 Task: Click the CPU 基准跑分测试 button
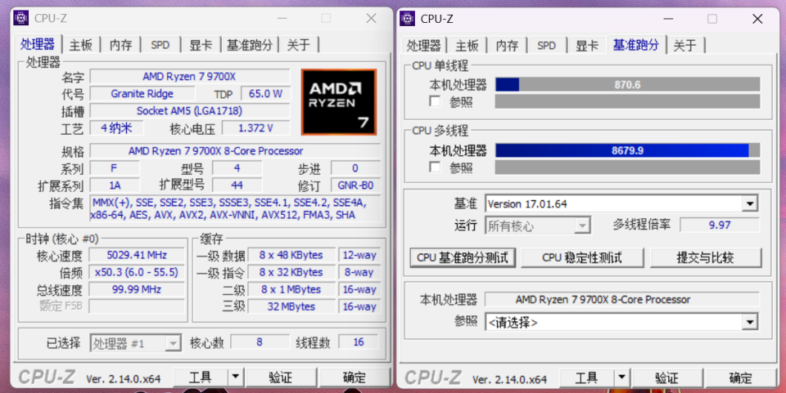[x=463, y=257]
